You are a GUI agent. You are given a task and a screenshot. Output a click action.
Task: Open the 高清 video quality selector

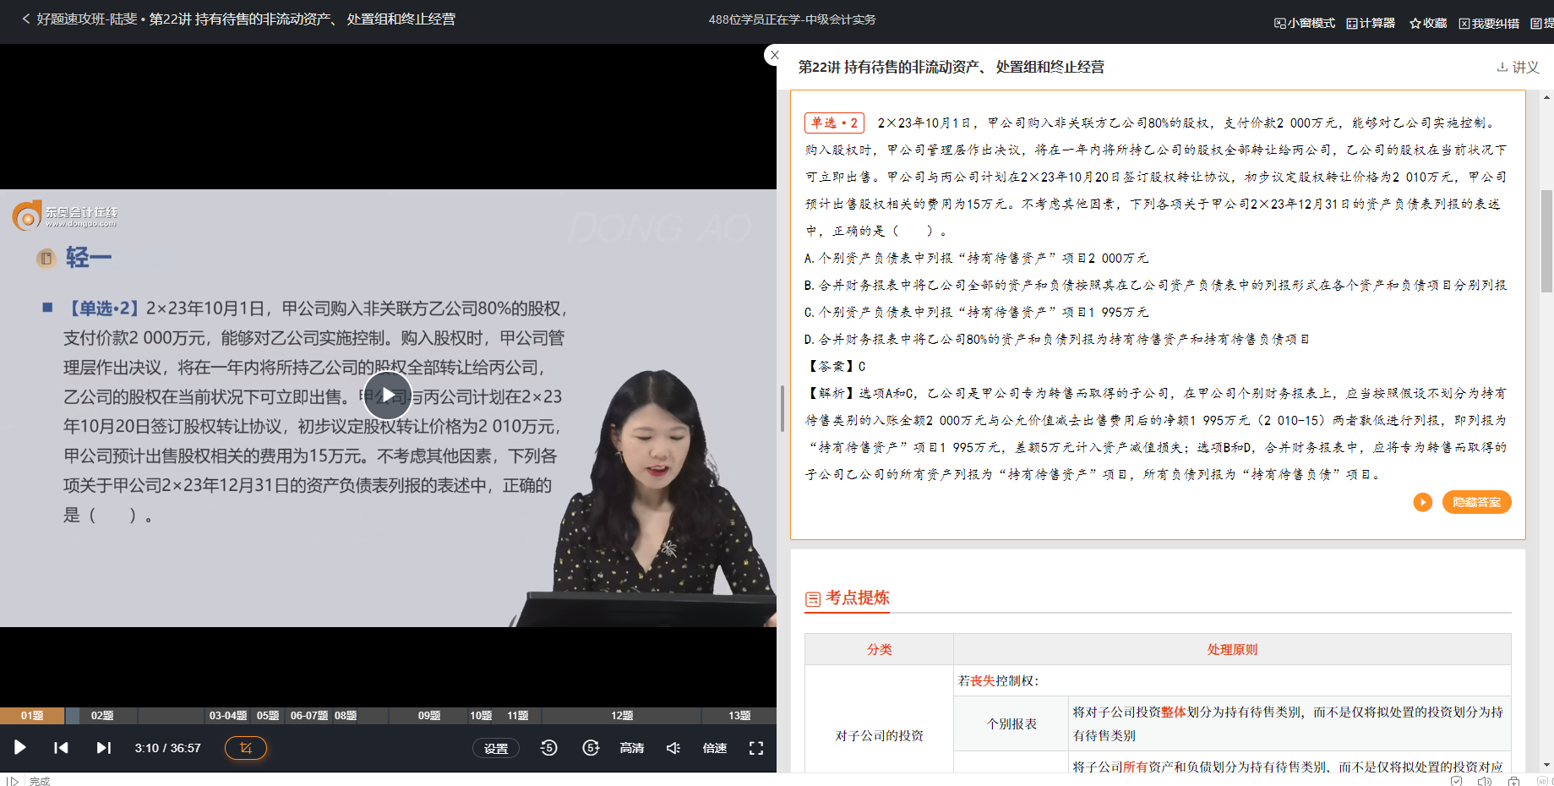pyautogui.click(x=632, y=748)
